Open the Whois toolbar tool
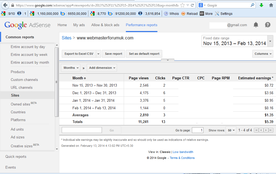Image resolution: width=276 pixels, height=174 pixels. coord(171,13)
